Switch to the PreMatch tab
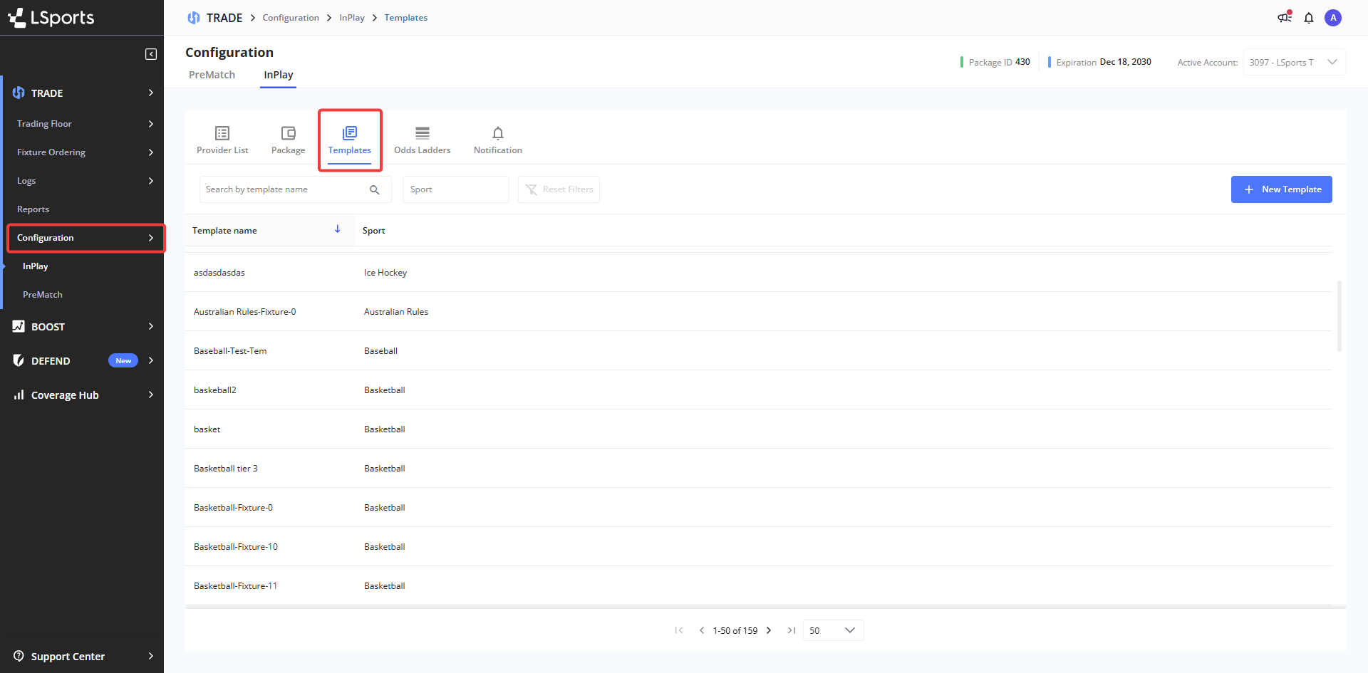 click(x=212, y=75)
